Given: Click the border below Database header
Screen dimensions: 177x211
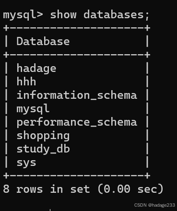Looking at the screenshot, I should pos(77,55).
